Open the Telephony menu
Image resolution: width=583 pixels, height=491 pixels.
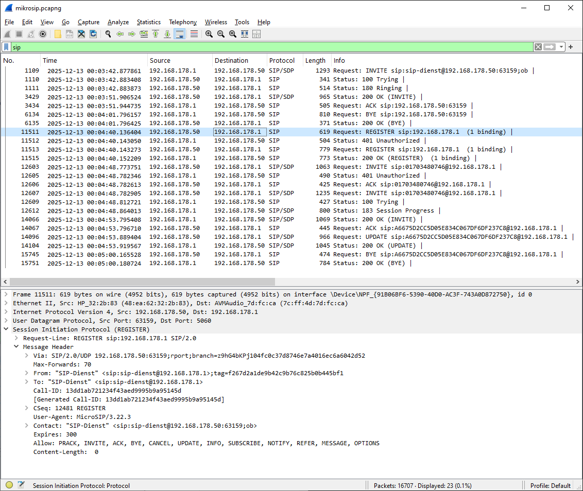point(183,22)
